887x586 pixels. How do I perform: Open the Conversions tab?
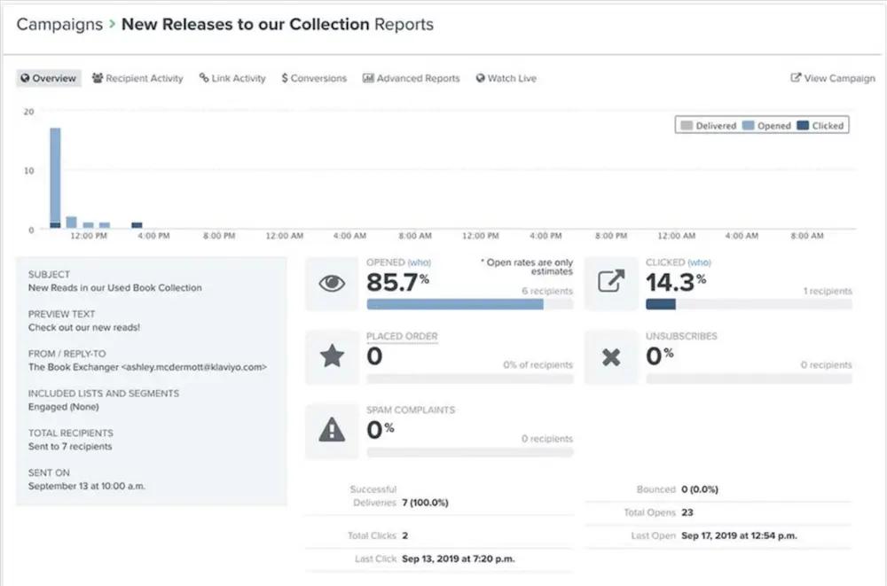click(314, 78)
